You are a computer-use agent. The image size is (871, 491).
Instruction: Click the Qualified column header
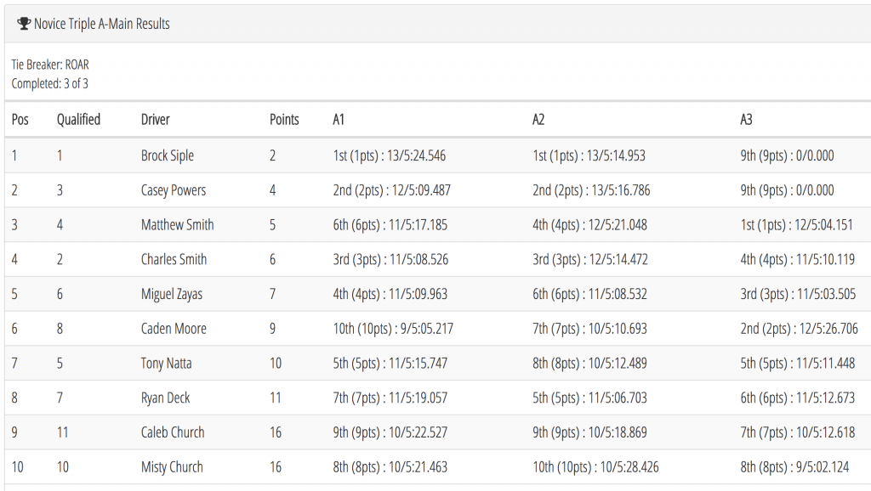click(78, 119)
